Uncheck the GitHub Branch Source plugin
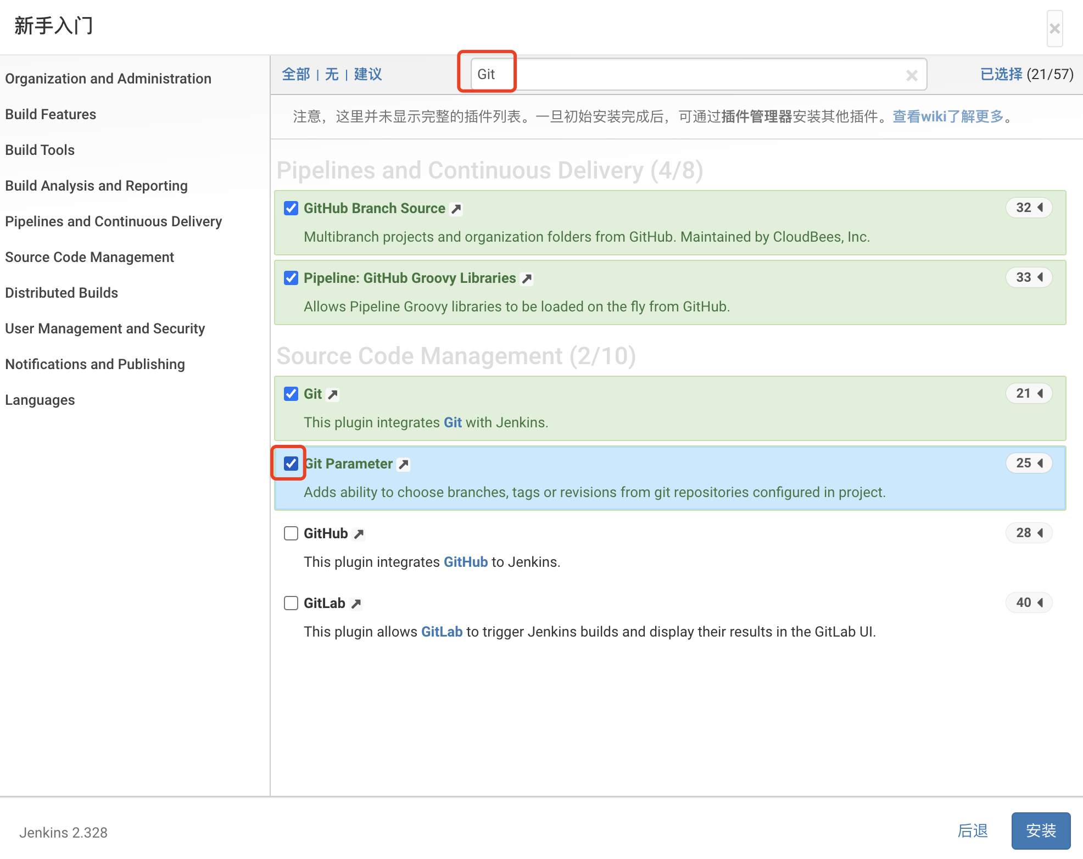 291,208
